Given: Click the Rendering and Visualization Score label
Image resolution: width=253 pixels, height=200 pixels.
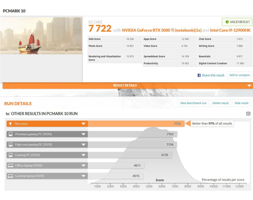Looking at the screenshot, I should [105, 58].
